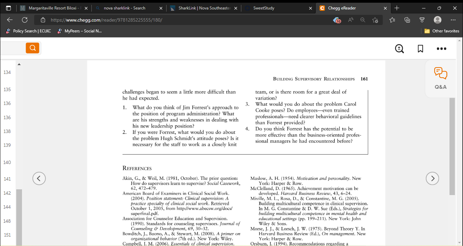
Task: Open the MyPeers – Social N... bookmark
Action: tap(80, 31)
